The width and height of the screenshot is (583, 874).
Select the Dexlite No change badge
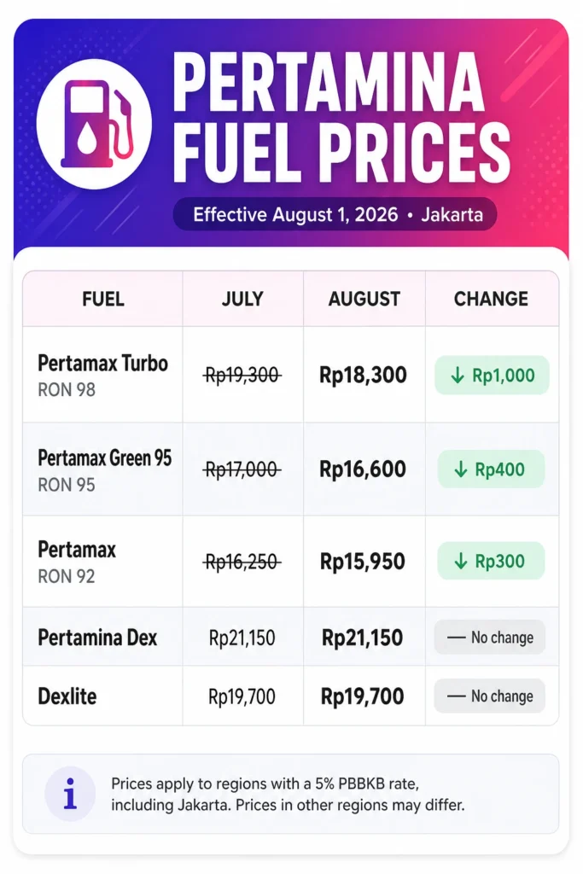490,696
